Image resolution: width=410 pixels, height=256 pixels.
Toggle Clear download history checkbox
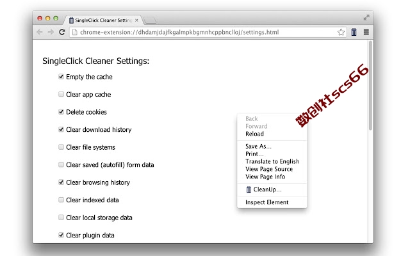tap(61, 129)
